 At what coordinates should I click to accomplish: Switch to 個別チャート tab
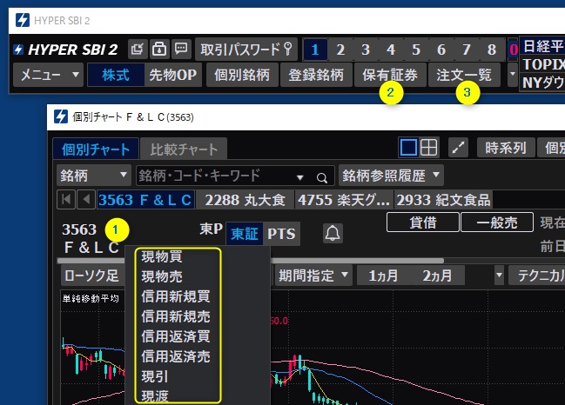pyautogui.click(x=96, y=149)
